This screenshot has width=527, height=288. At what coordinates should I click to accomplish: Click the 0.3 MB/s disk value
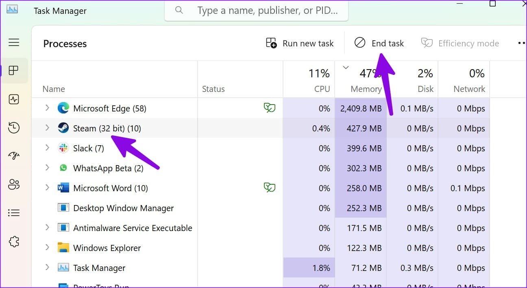click(417, 268)
